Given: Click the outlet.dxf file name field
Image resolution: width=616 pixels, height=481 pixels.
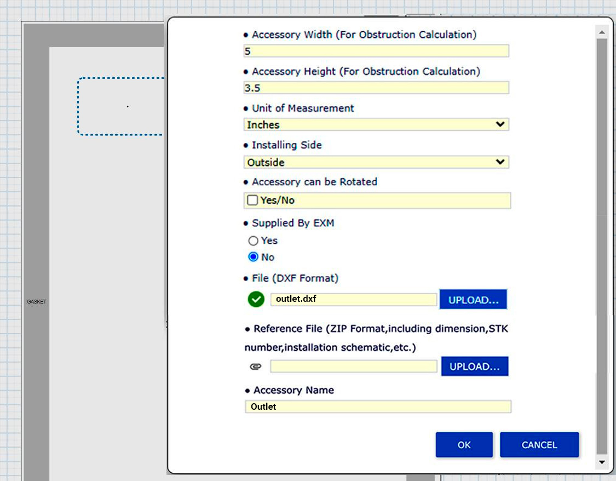Looking at the screenshot, I should (353, 300).
